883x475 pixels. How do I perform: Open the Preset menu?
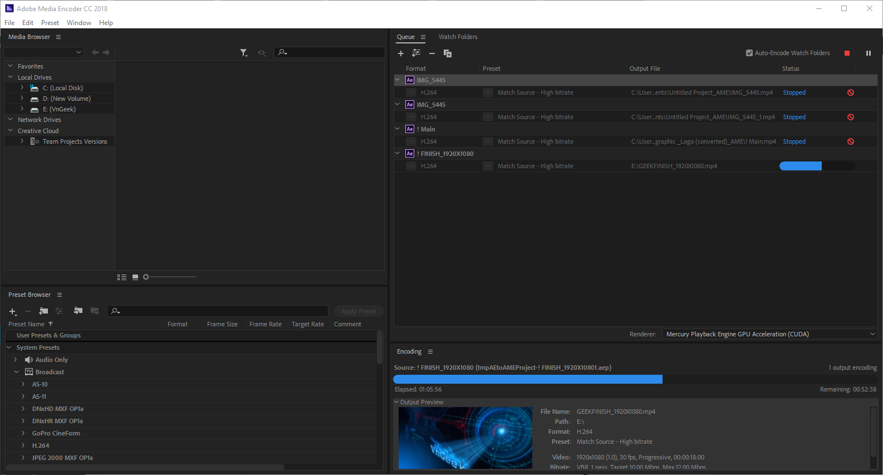coord(50,23)
